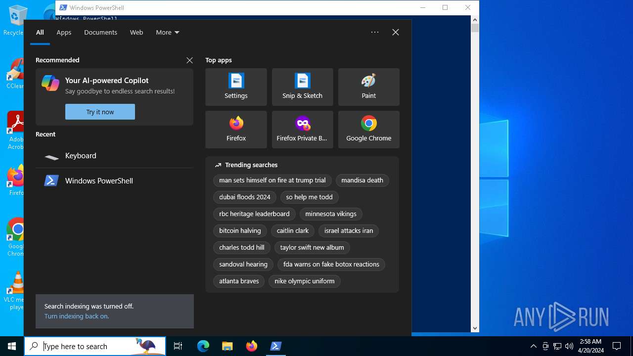Screen dimensions: 633x356
Task: Select 'dubai floods 2024' trending search
Action: [245, 197]
